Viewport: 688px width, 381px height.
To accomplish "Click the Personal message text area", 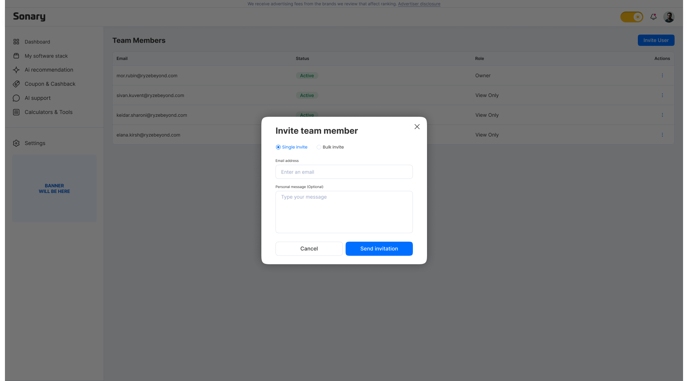I will 344,212.
